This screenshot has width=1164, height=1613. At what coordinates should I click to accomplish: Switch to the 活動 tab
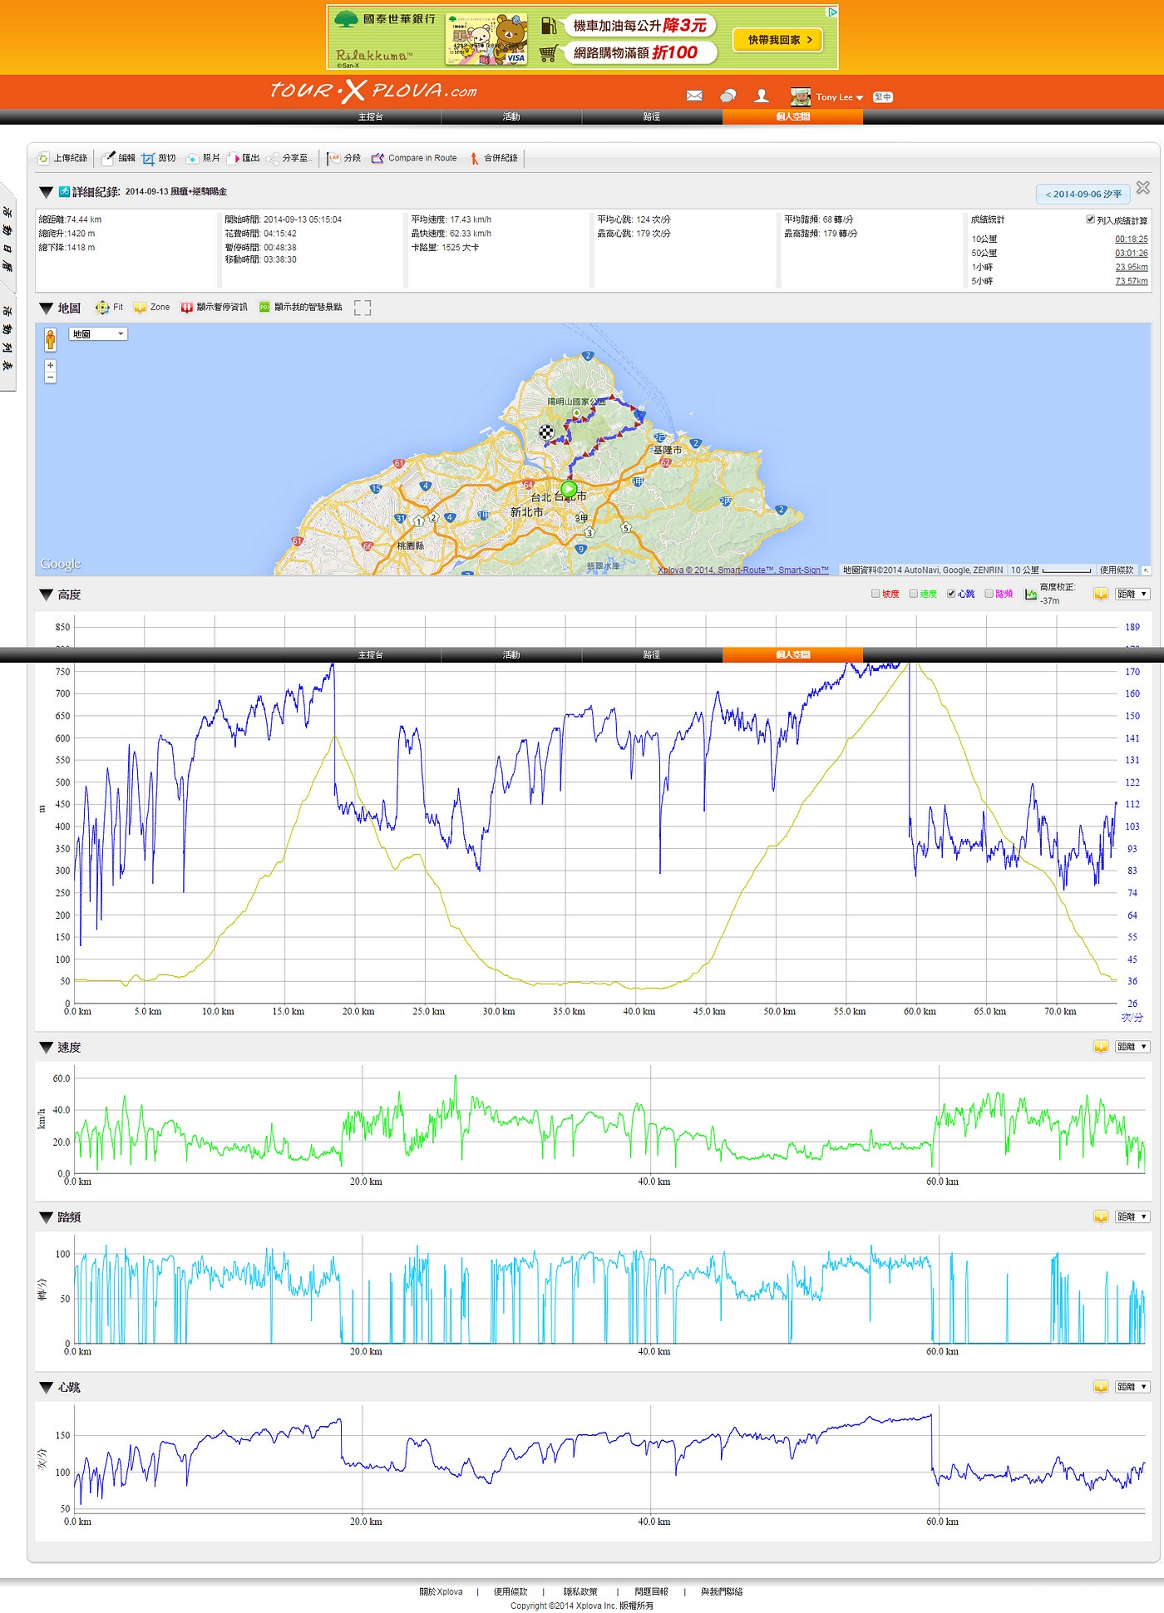pyautogui.click(x=511, y=117)
